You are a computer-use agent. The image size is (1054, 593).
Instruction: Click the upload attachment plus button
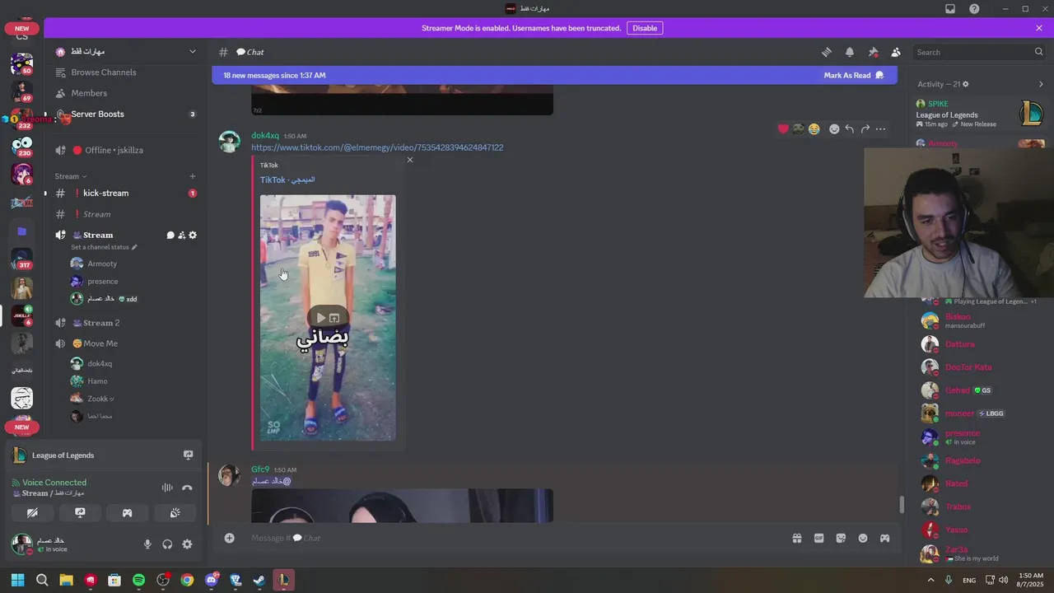tap(230, 538)
